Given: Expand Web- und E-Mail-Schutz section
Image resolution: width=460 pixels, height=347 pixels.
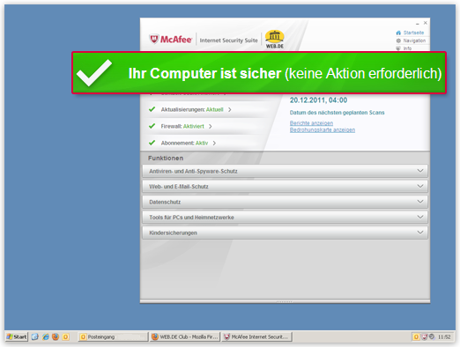Looking at the screenshot, I should [x=285, y=186].
